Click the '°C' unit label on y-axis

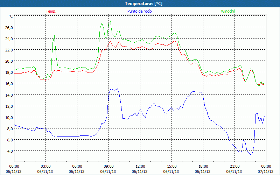coord(11,16)
